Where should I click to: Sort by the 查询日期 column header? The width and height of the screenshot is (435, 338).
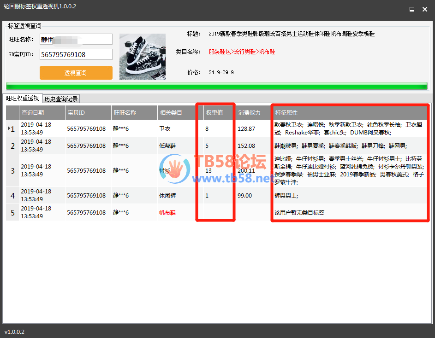coord(42,113)
